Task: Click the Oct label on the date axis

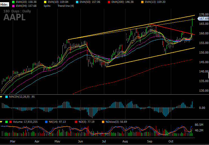Action: pos(171,141)
